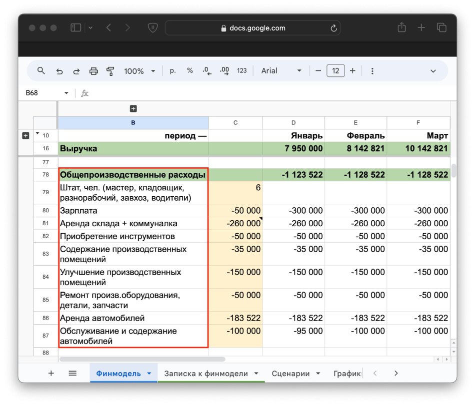Open the name box B68 dropdown
475x405 pixels.
point(66,93)
